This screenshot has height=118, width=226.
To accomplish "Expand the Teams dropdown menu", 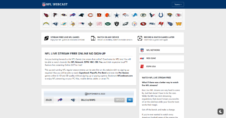I will [178, 4].
